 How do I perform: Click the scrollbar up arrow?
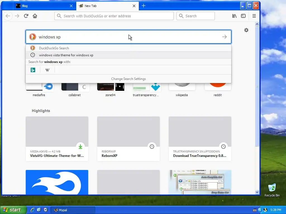(x=257, y=24)
